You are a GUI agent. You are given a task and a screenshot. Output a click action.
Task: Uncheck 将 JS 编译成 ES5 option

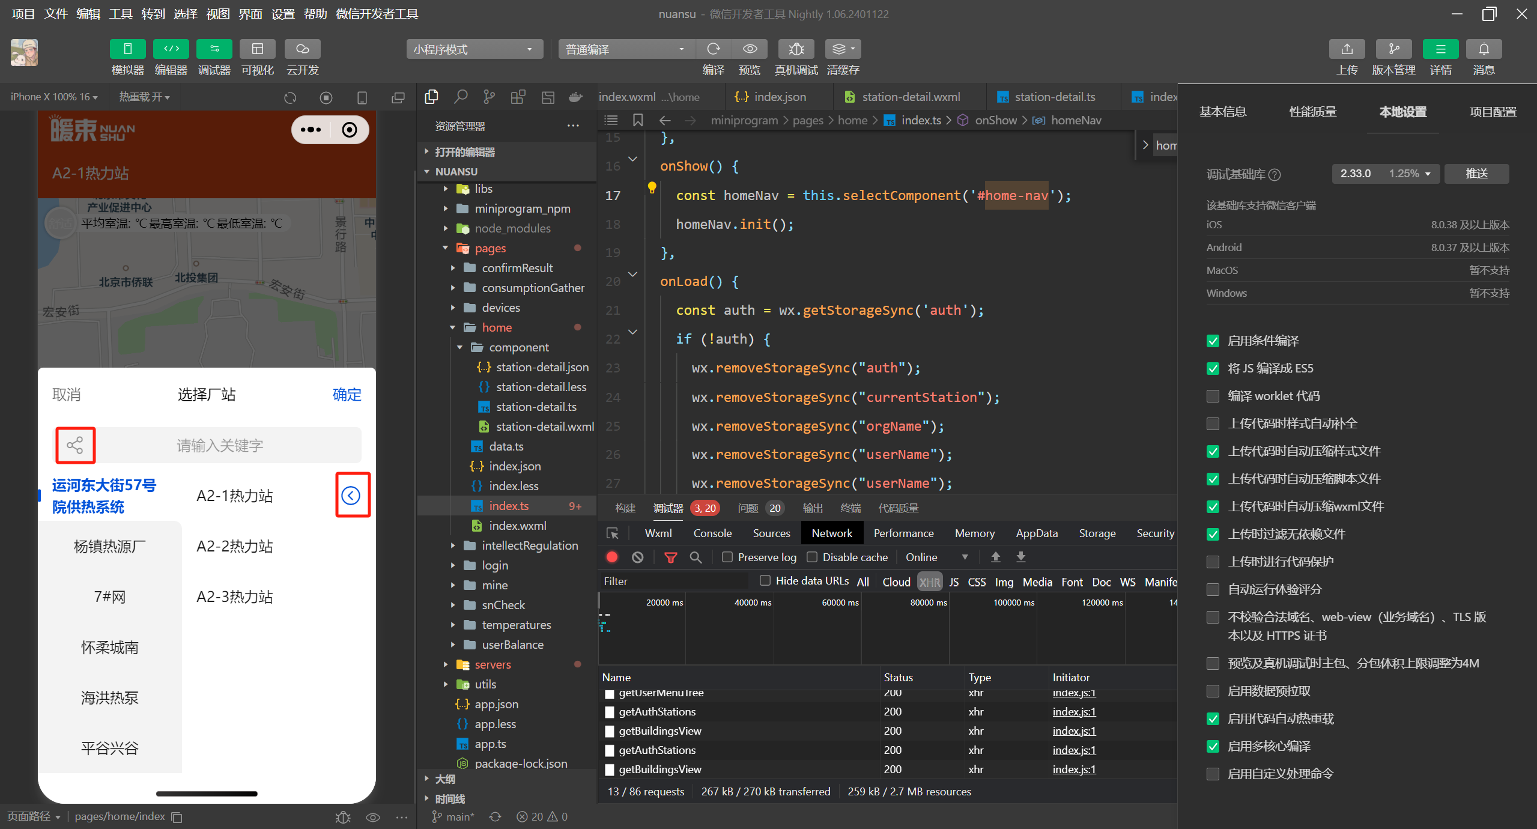click(x=1213, y=368)
